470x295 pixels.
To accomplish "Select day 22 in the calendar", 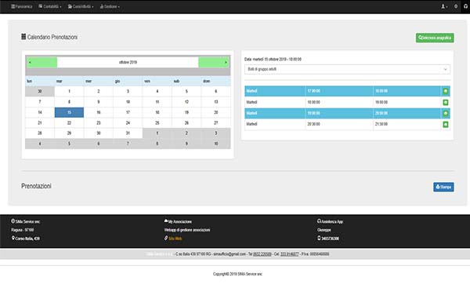I will pyautogui.click(x=69, y=122).
